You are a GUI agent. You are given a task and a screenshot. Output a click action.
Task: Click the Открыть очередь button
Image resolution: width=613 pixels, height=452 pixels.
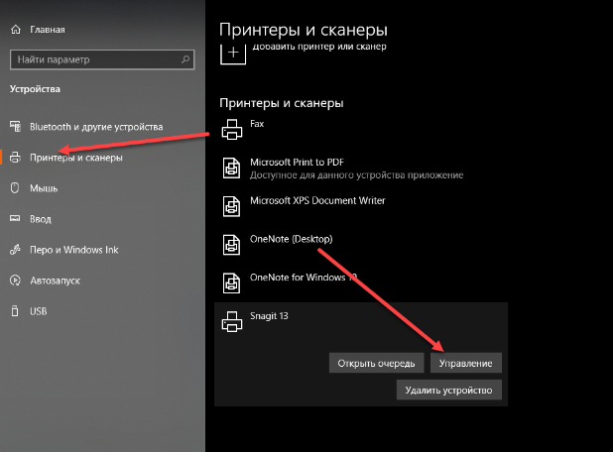(x=376, y=364)
